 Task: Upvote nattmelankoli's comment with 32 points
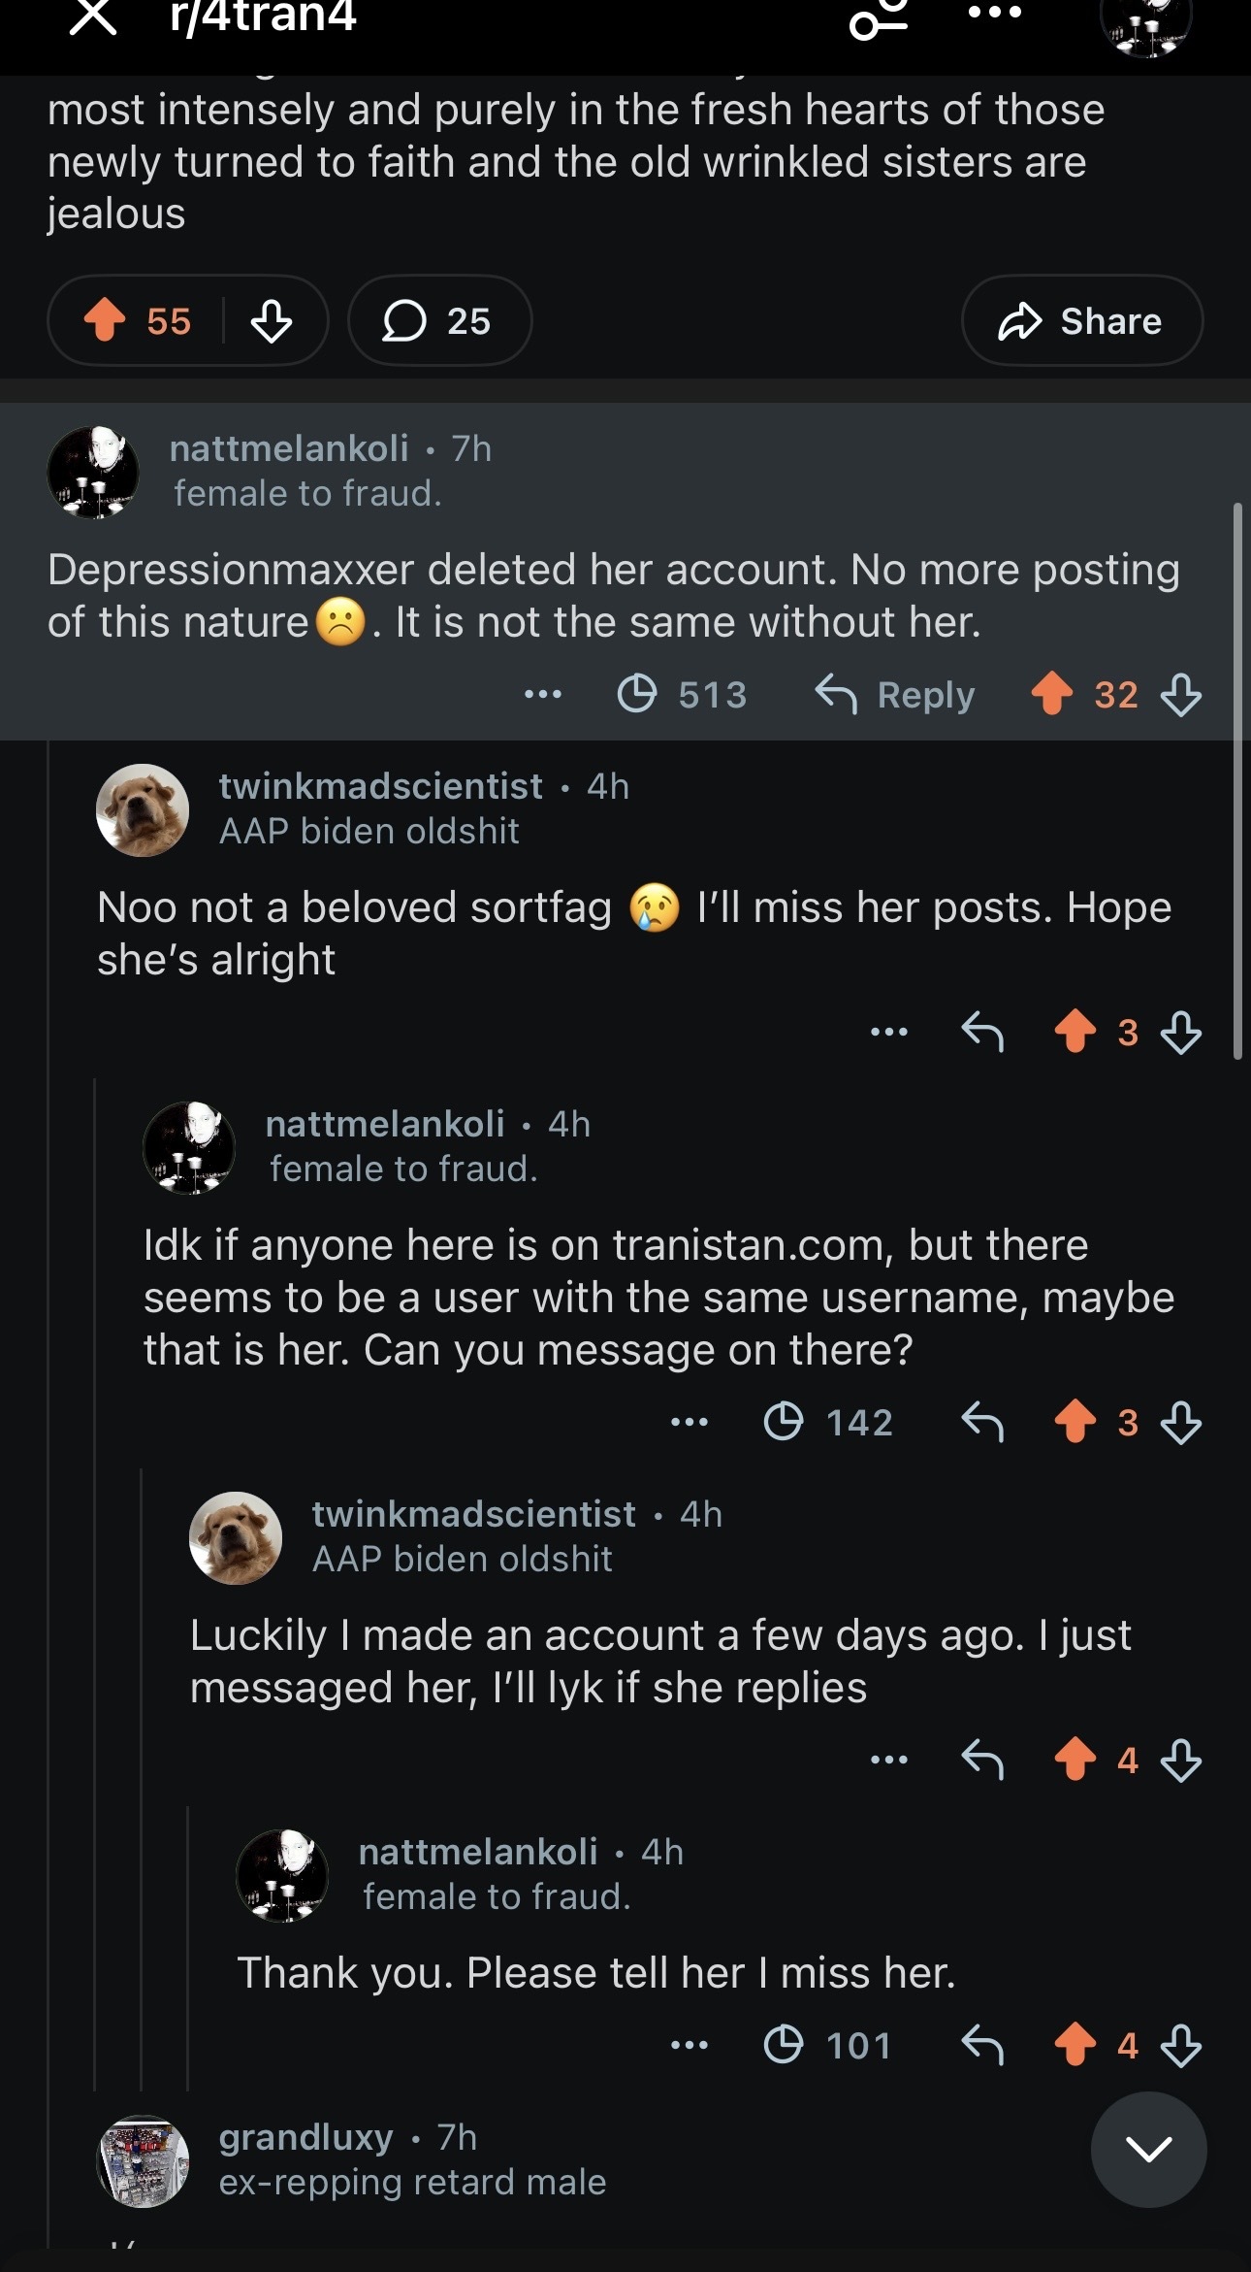pyautogui.click(x=1051, y=695)
